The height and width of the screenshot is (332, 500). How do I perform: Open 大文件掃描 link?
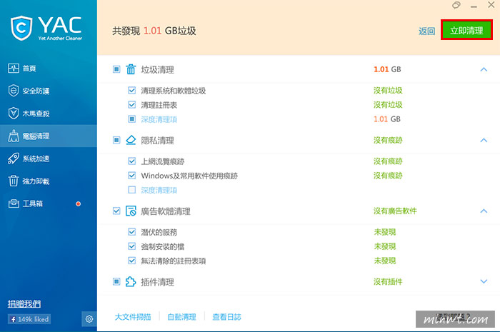133,317
